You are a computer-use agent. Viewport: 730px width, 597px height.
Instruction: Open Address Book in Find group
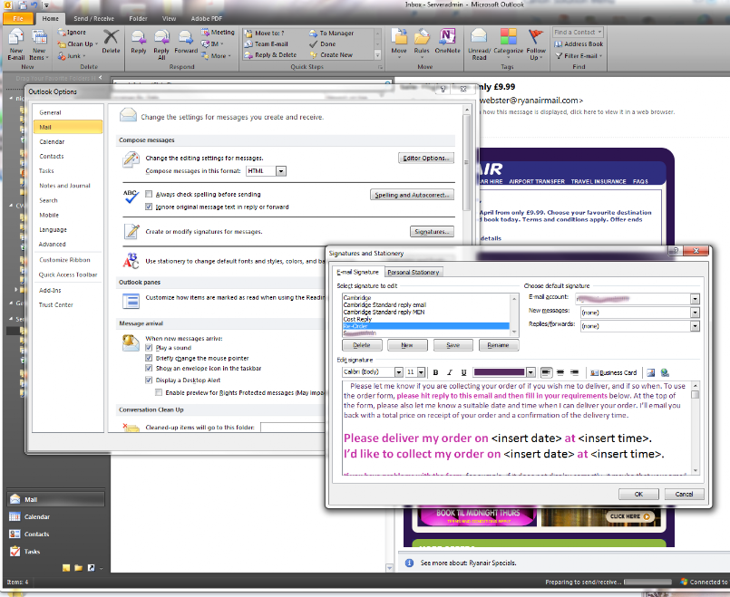tap(579, 43)
